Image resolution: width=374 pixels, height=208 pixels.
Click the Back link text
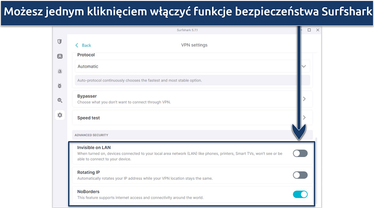(86, 45)
